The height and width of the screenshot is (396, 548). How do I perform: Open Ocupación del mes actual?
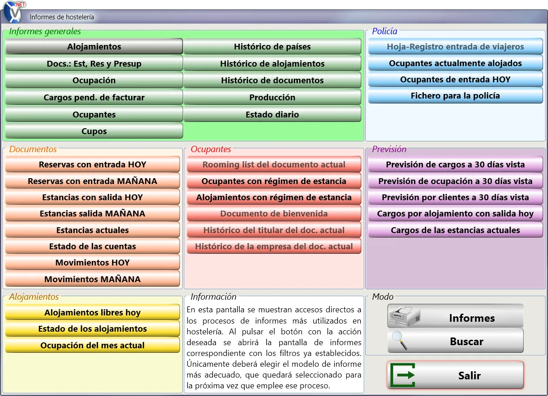(x=93, y=346)
